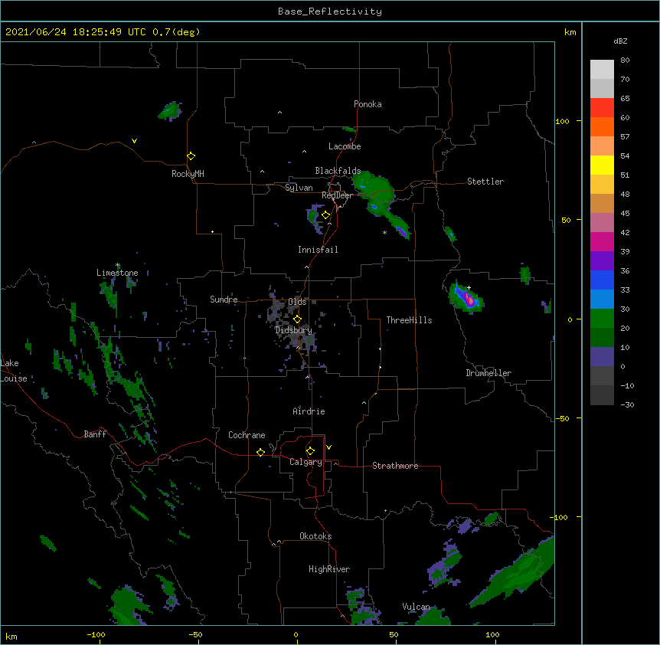Click the small echo northwest of RockyMH
This screenshot has height=645, width=660.
[x=171, y=111]
